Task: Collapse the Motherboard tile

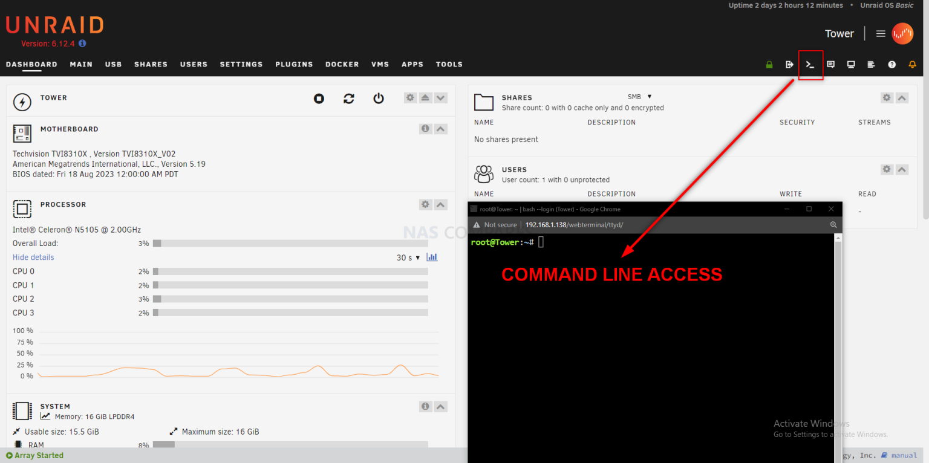Action: pos(441,129)
